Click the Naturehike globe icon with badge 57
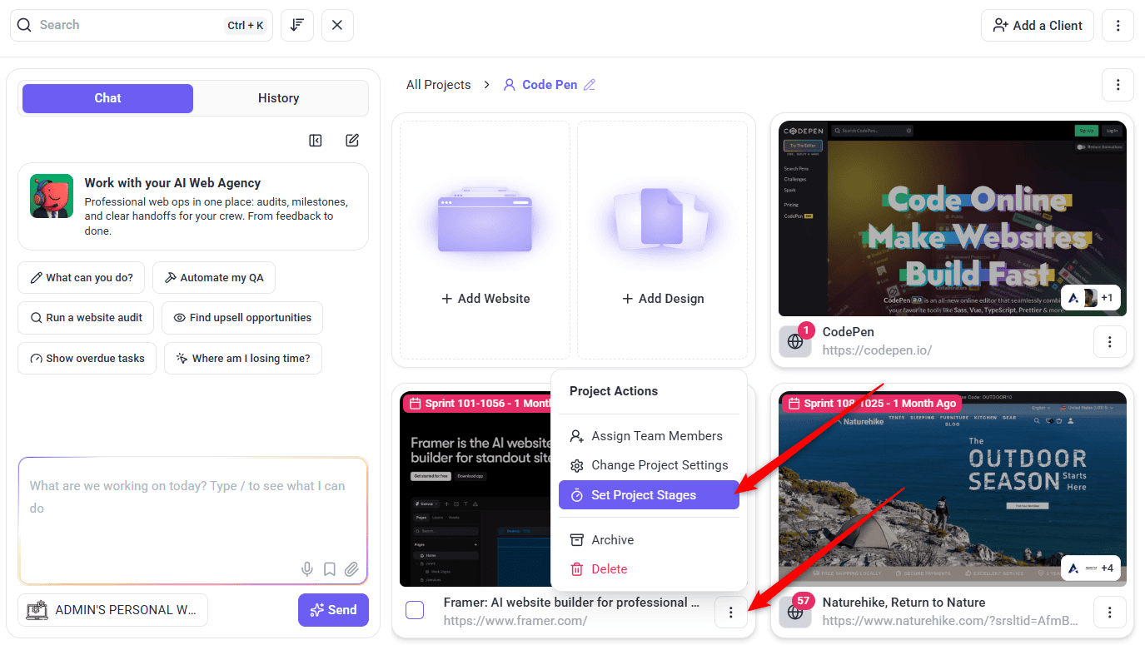 point(795,611)
